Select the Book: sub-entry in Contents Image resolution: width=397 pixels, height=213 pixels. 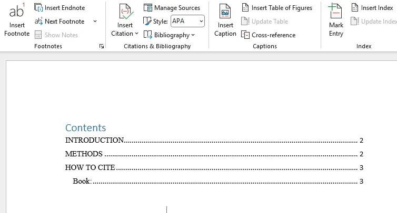click(x=83, y=182)
